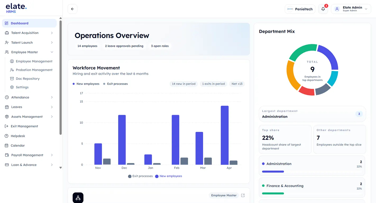Click the Settings gear icon in sidebar
This screenshot has width=376, height=203.
12,87
